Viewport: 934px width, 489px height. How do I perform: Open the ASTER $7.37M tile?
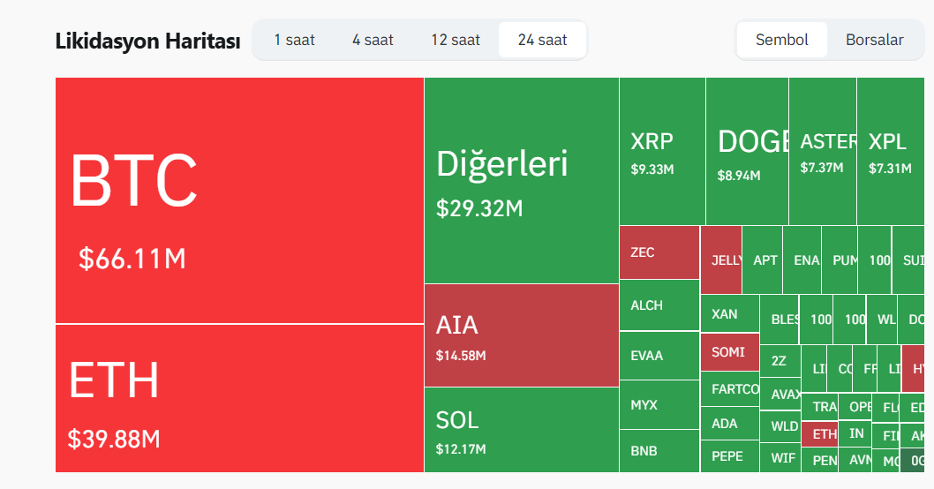[823, 151]
